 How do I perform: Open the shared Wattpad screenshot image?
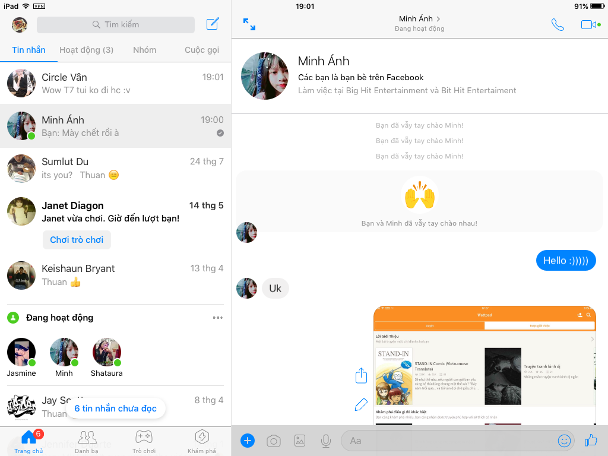click(x=484, y=365)
